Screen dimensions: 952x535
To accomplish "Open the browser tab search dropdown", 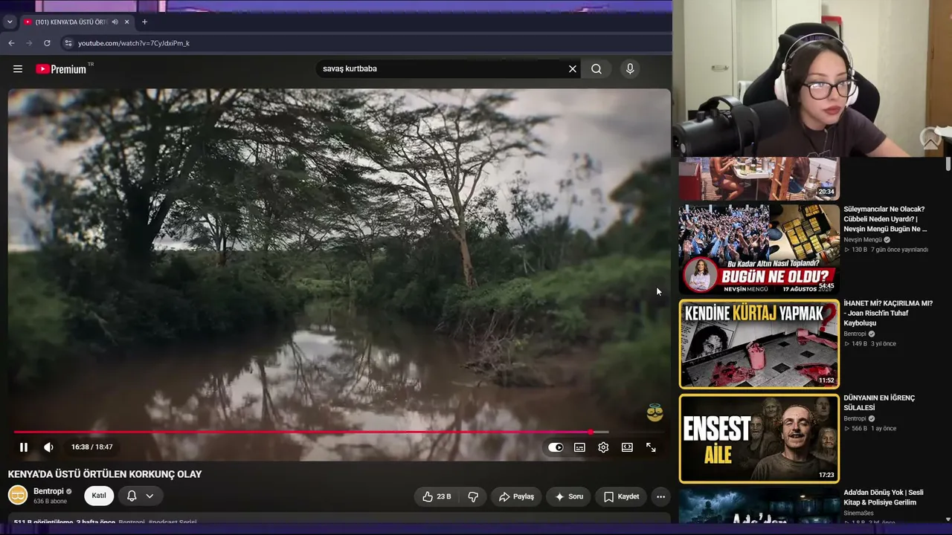I will pyautogui.click(x=10, y=22).
